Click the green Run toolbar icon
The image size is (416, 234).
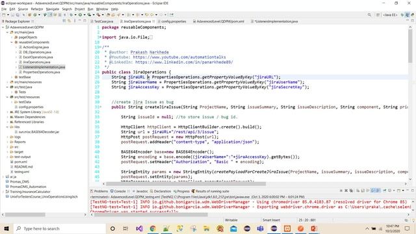[80, 15]
